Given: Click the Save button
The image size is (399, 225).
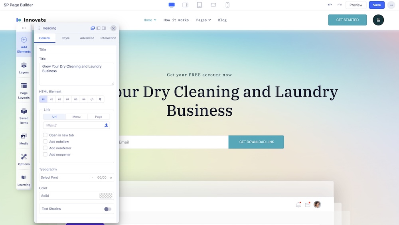Looking at the screenshot, I should (x=377, y=5).
